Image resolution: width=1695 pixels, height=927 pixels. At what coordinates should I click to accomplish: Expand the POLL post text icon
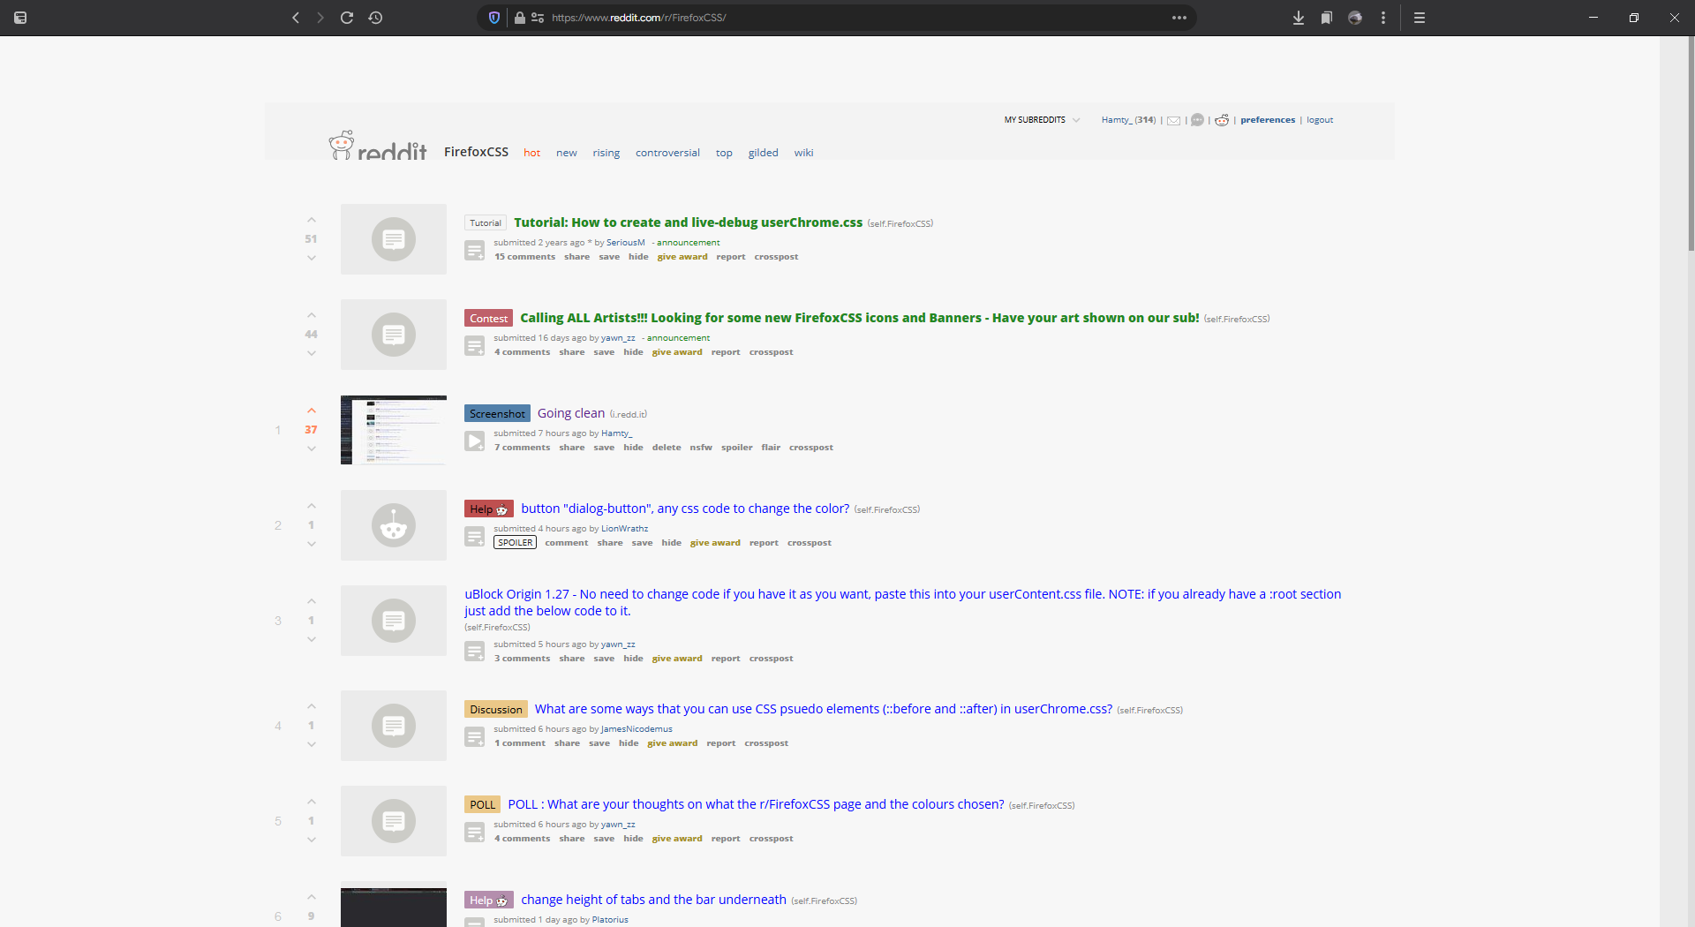(x=475, y=833)
